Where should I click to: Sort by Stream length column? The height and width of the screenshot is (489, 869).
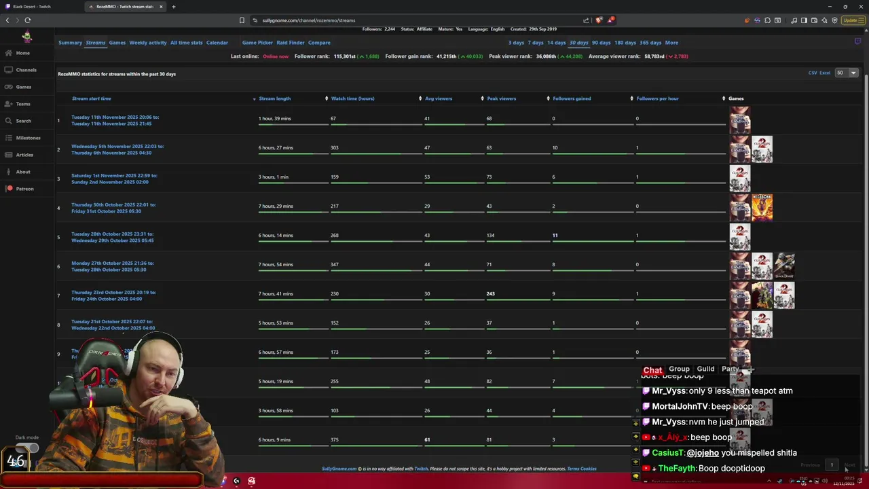(x=274, y=98)
